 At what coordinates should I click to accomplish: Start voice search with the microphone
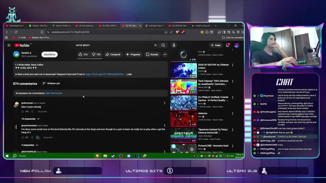pos(174,45)
